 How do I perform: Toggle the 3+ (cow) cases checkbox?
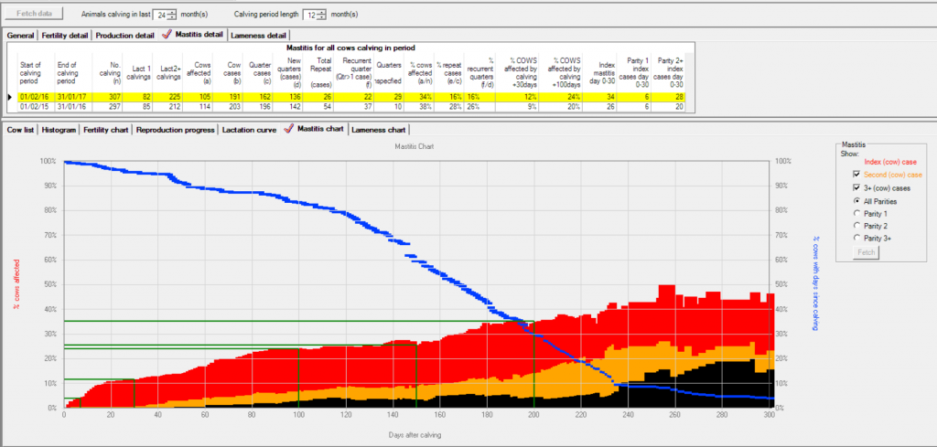coord(856,187)
